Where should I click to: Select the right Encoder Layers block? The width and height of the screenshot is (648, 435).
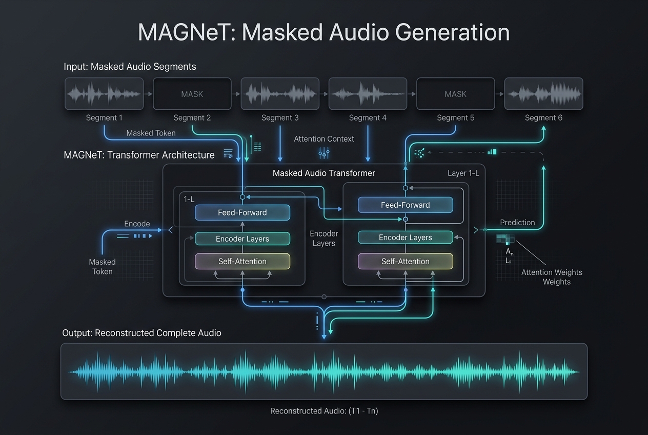pyautogui.click(x=406, y=238)
